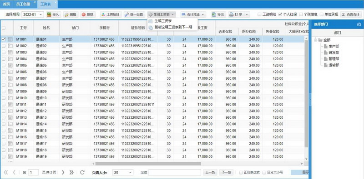364x179 pixels.
Task: Open detail icon for row M1005
Action: pyautogui.click(x=10, y=65)
